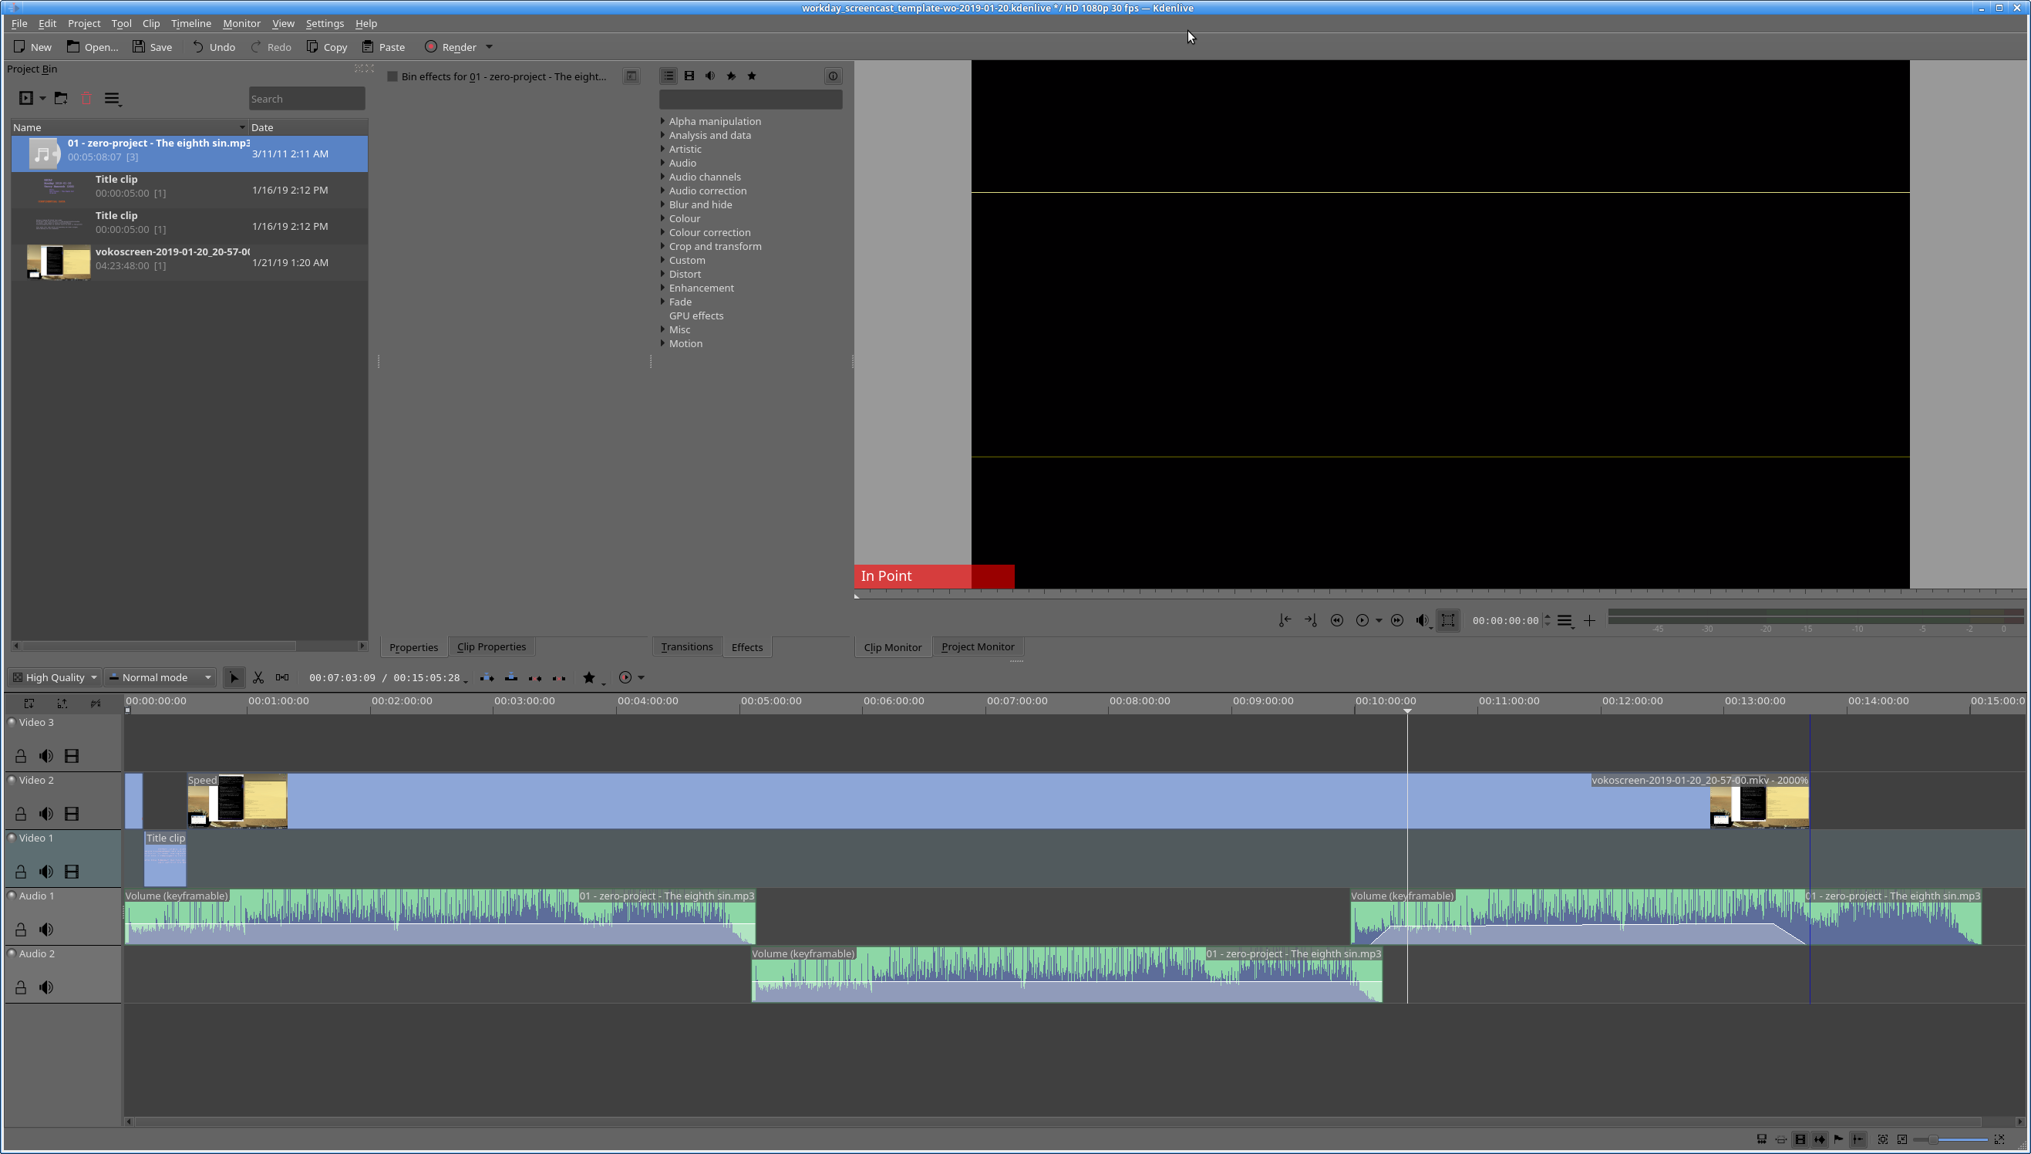Select the spacer tool
This screenshot has height=1154, width=2031.
282,677
